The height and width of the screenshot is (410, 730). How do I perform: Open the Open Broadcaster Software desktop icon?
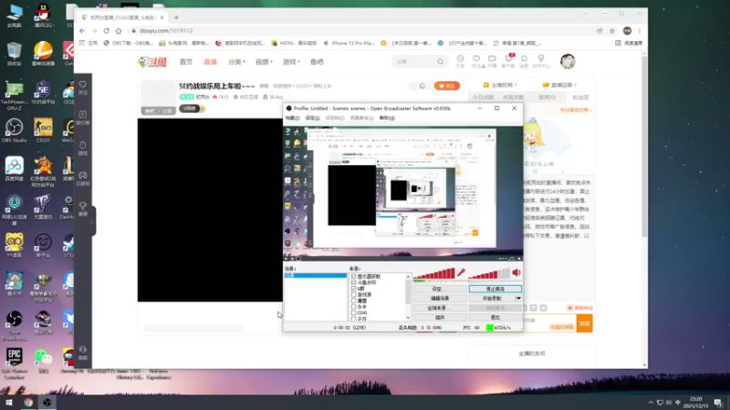coord(14,325)
